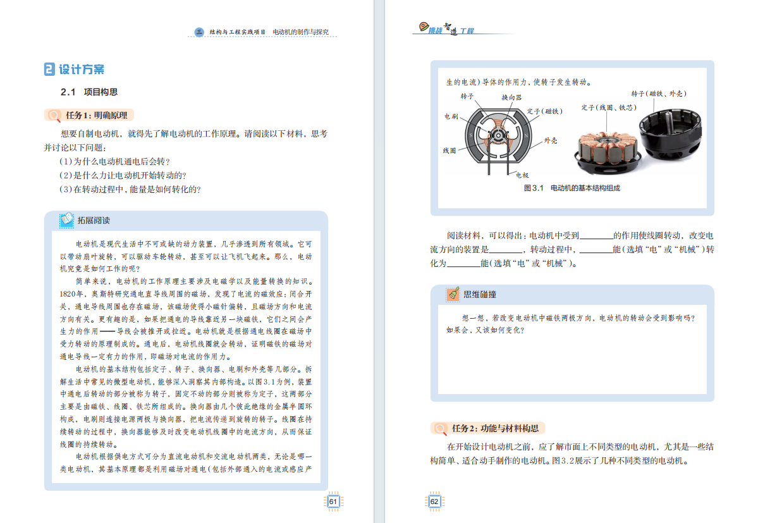Click the blank after 流方向的装置是
The height and width of the screenshot is (523, 758).
503,250
